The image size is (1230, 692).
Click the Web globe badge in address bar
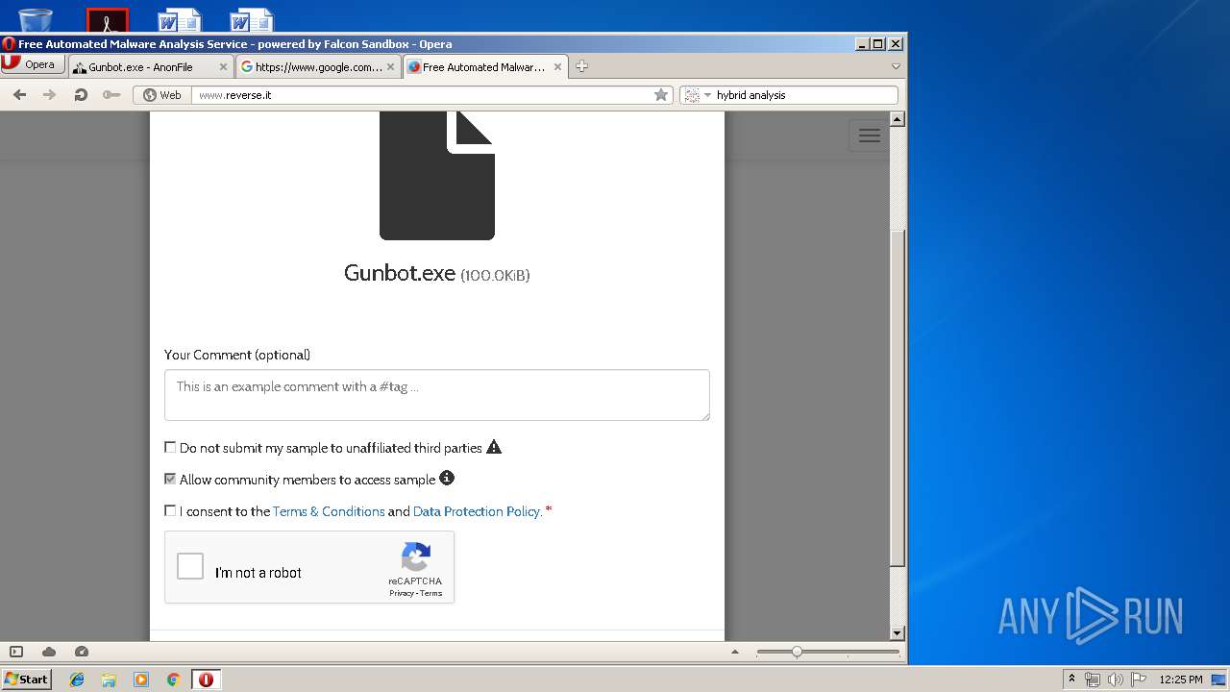pos(162,95)
